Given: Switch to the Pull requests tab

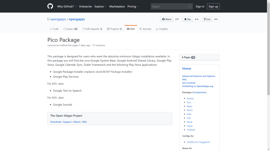Looking at the screenshot, I should [x=92, y=29].
